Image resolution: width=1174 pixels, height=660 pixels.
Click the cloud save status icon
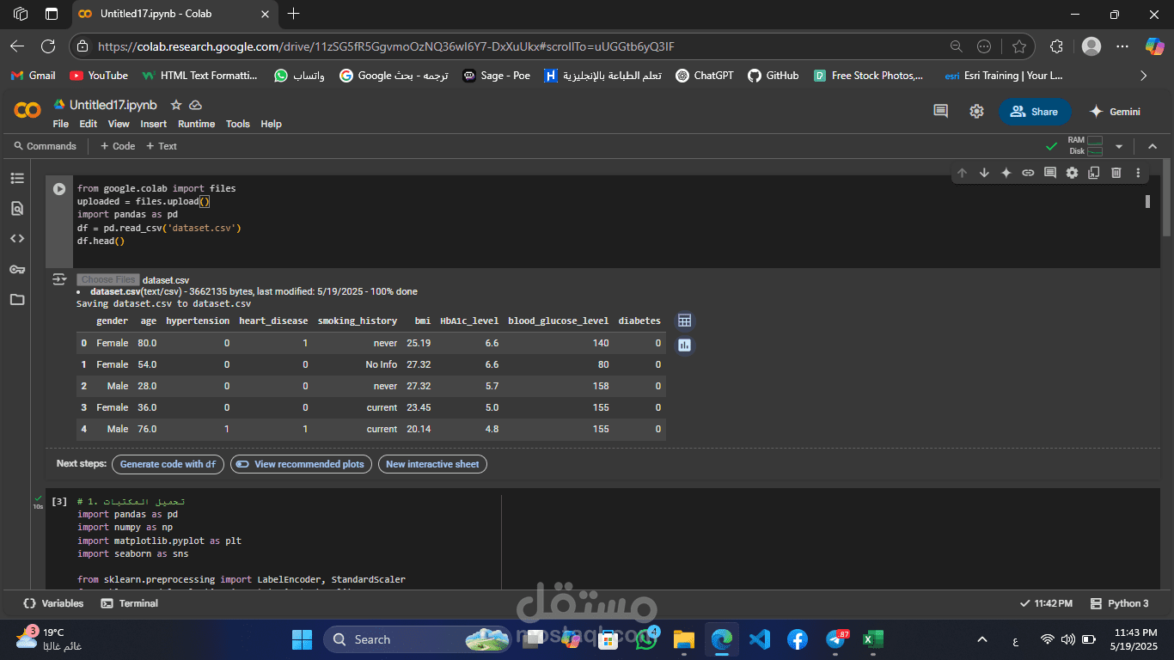(195, 105)
